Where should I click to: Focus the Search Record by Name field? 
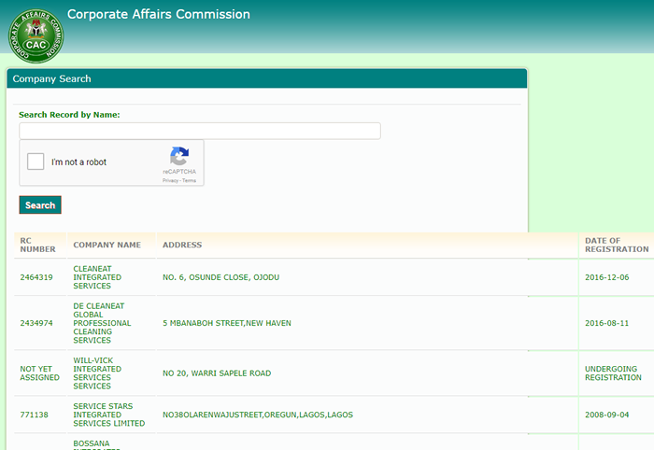click(200, 131)
